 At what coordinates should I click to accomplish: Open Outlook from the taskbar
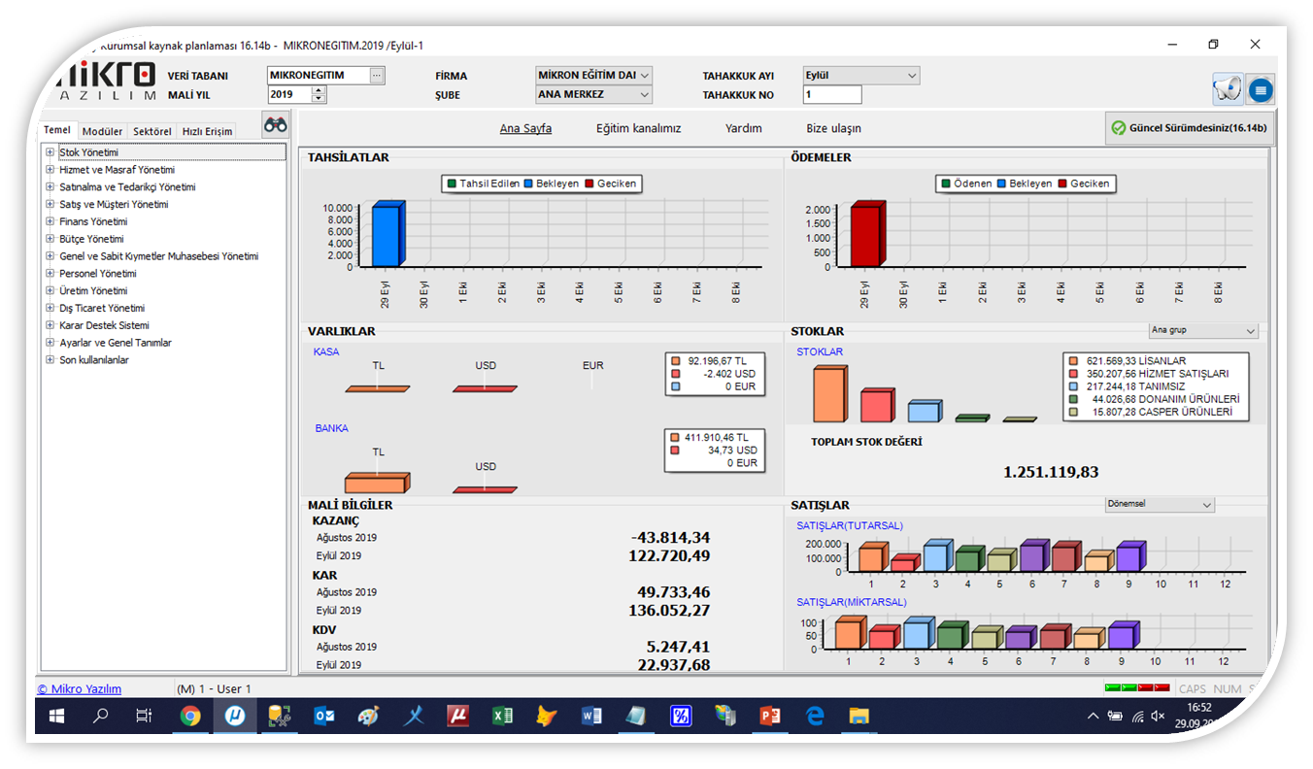[323, 717]
